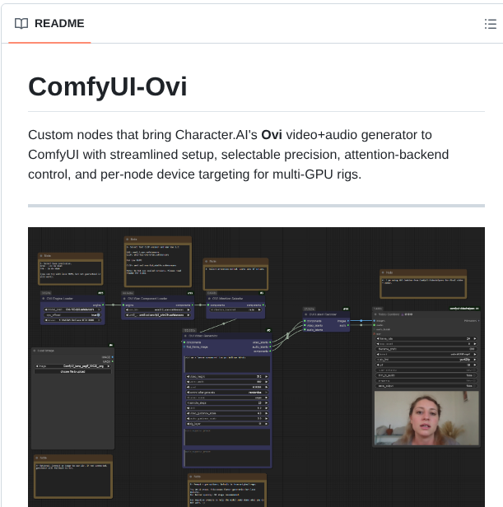Click the text 'multi-GPU rigs.'
The width and height of the screenshot is (503, 507).
coord(317,174)
